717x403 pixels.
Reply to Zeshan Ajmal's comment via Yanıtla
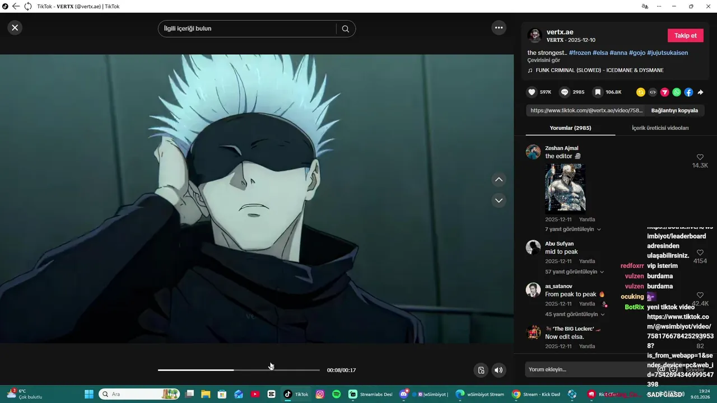[x=587, y=219]
